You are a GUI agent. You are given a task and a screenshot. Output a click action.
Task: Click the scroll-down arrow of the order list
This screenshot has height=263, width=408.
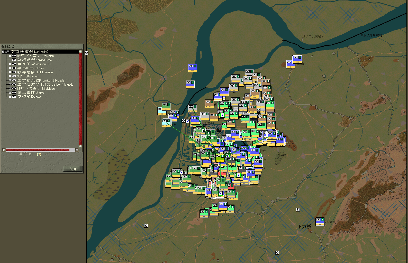(x=80, y=146)
